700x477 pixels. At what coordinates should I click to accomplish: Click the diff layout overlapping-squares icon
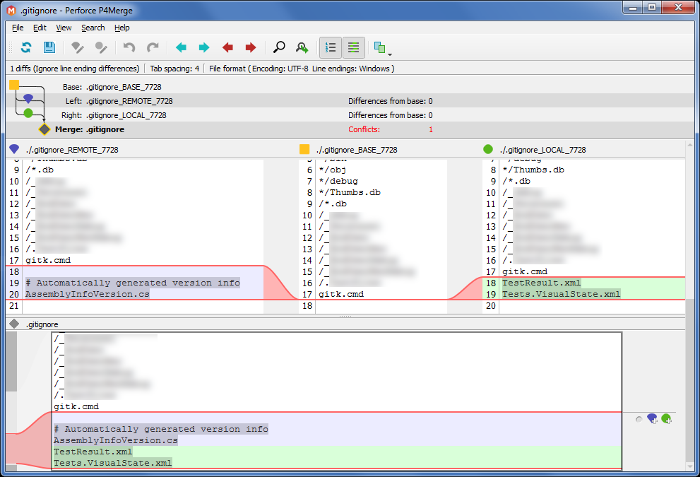click(380, 47)
